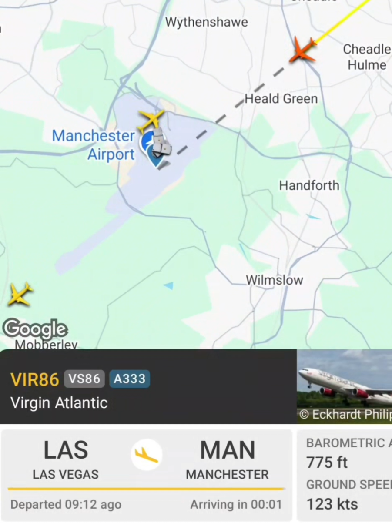Click the yellow flight progress bar
This screenshot has height=523, width=392.
pos(146,489)
